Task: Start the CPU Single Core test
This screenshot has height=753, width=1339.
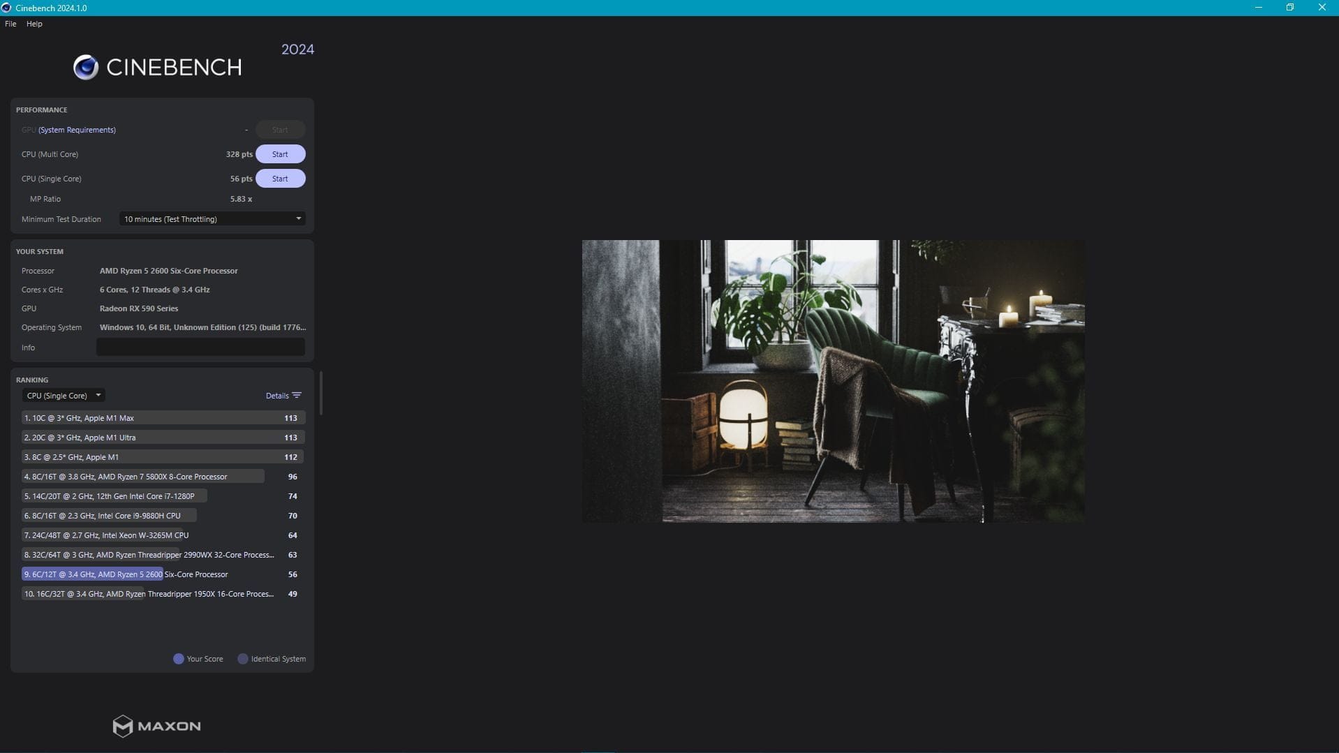Action: coord(280,179)
